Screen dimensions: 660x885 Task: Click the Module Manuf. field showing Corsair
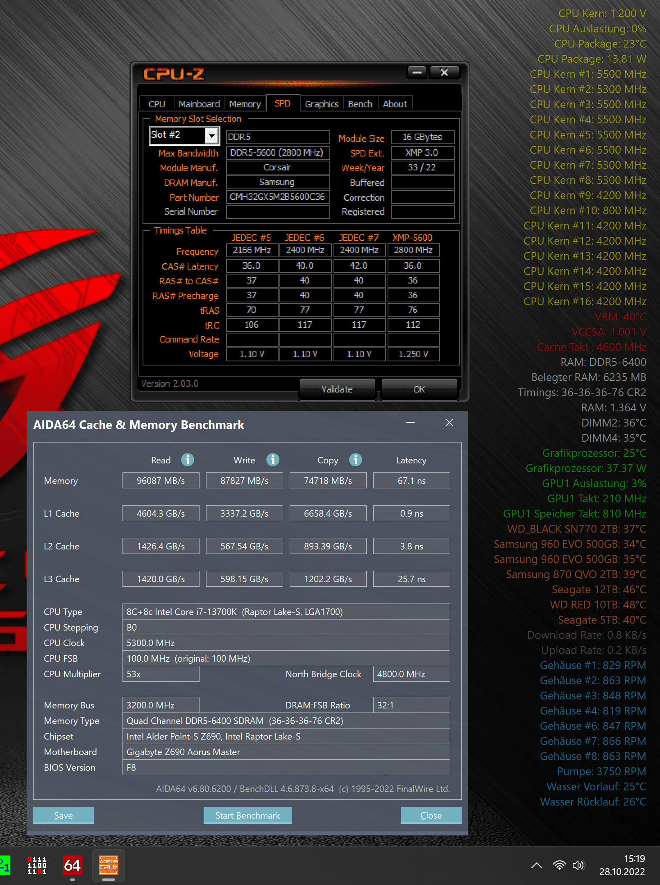coord(278,168)
